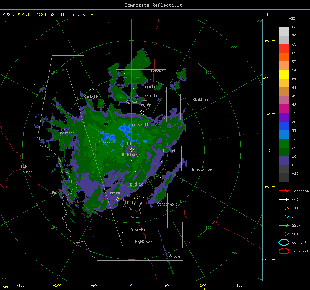
Task: Click the HighRiver label
Action: coord(143,242)
